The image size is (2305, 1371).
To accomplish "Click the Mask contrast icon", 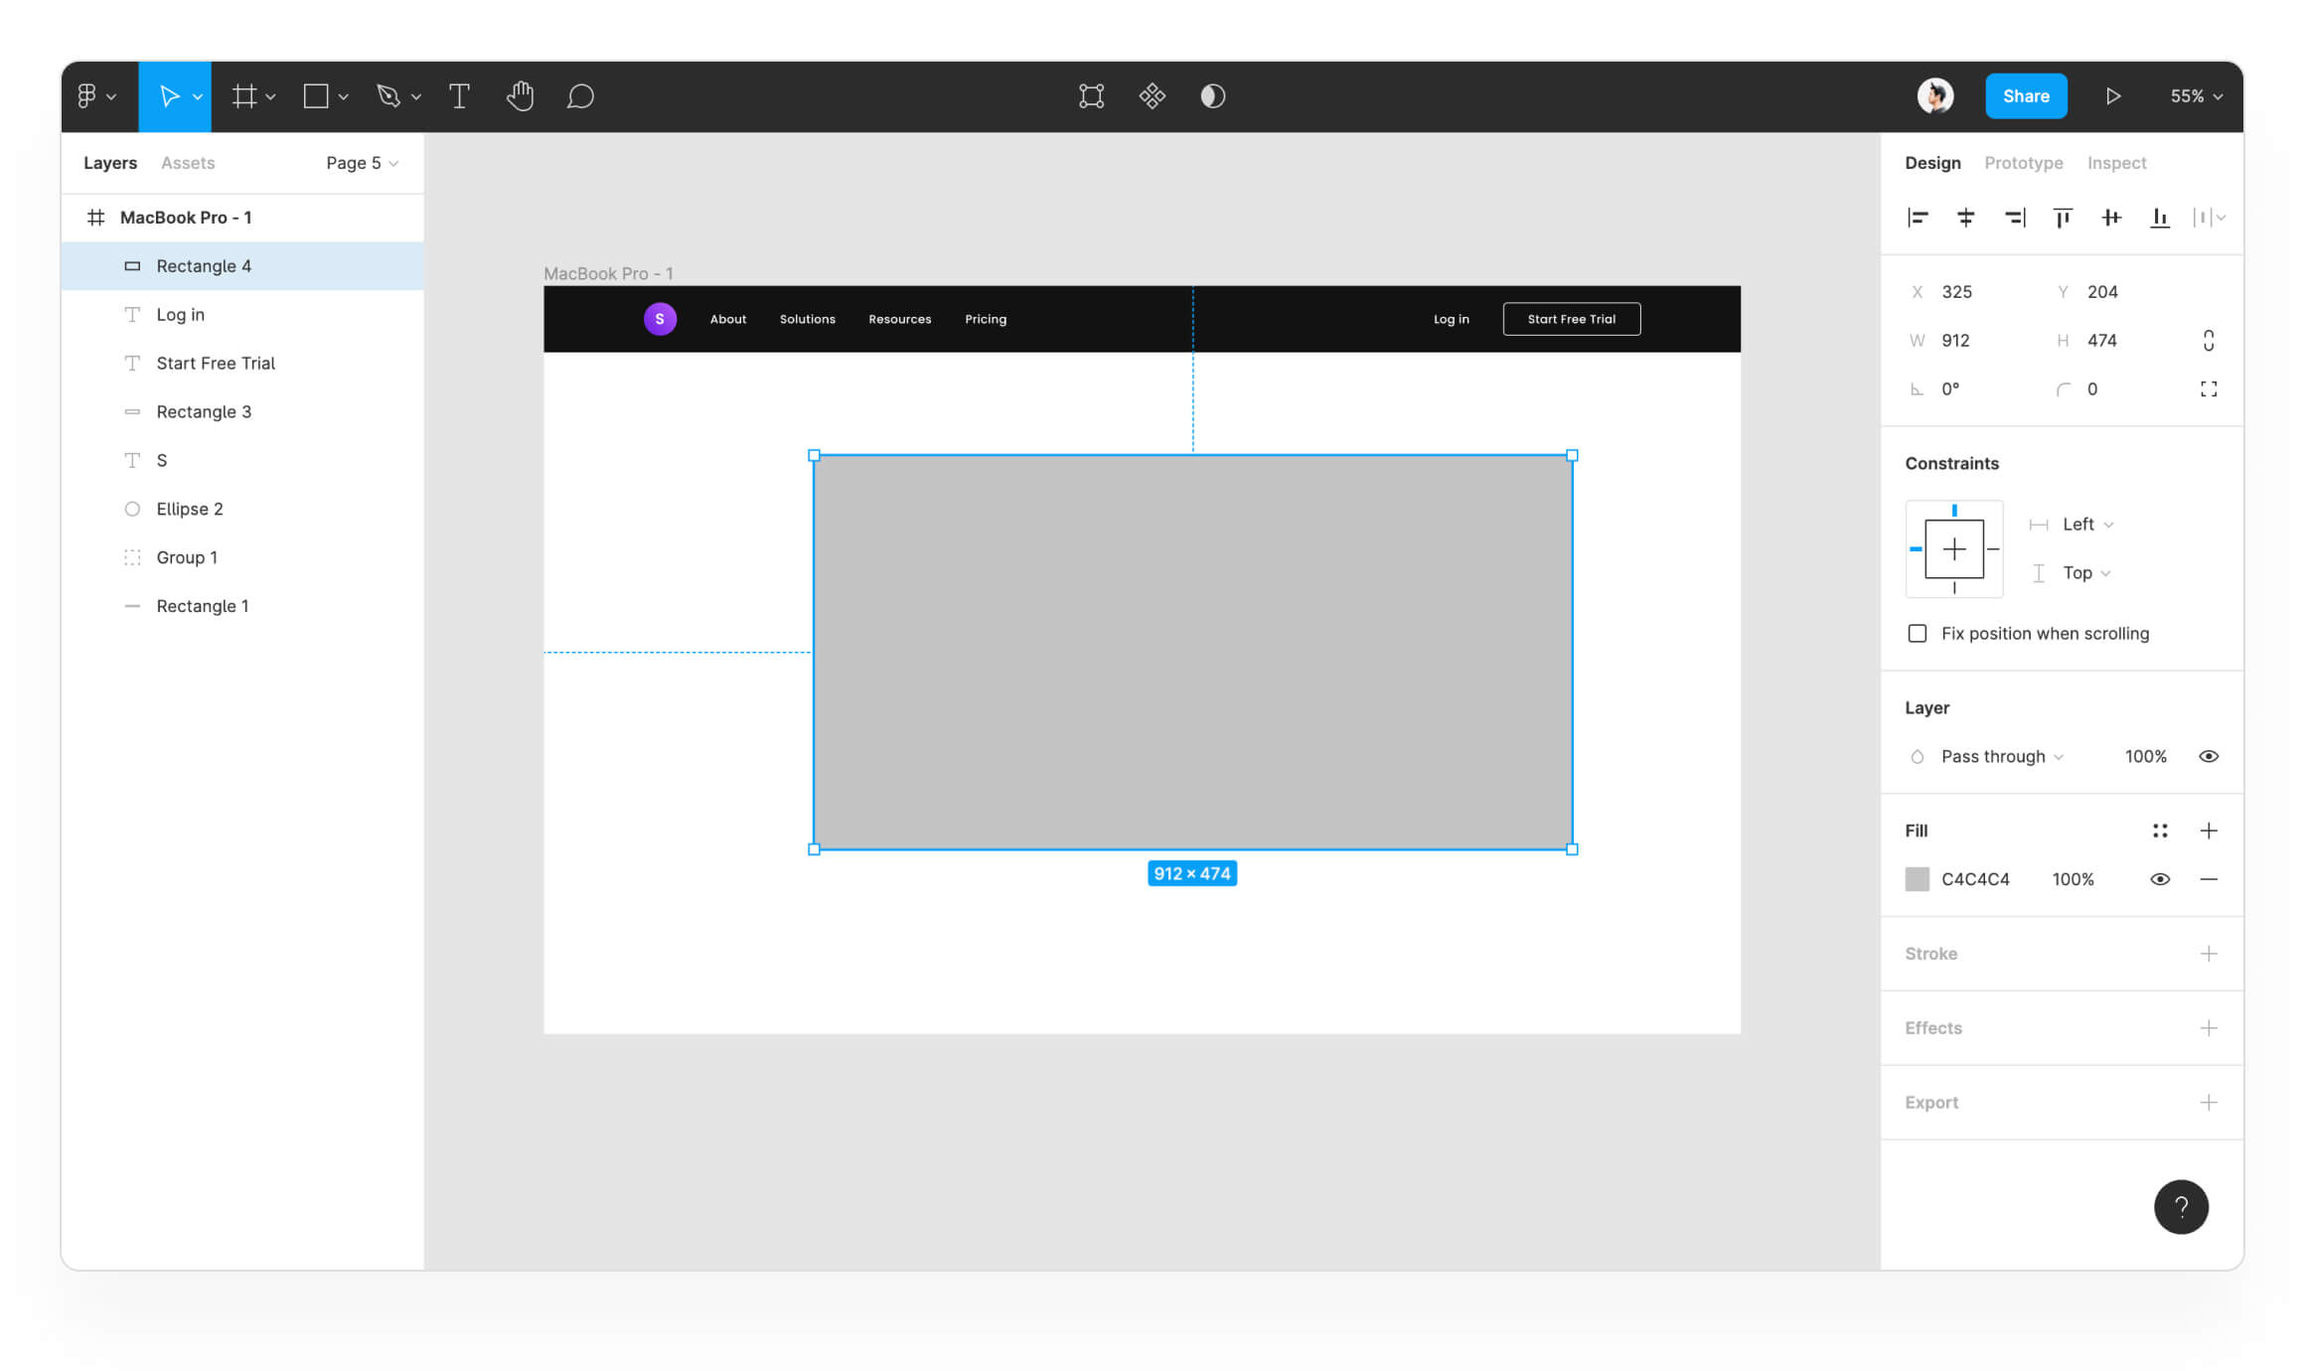I will 1212,96.
